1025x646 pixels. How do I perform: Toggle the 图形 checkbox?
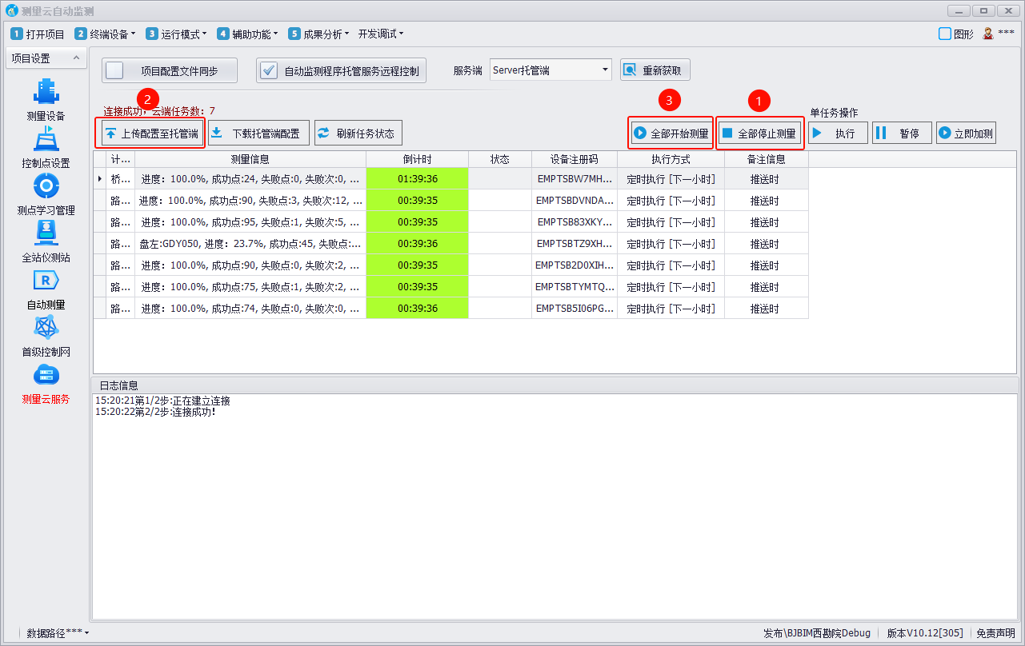click(x=945, y=34)
